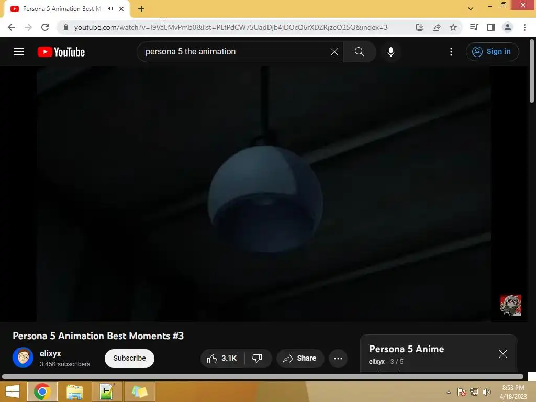The width and height of the screenshot is (536, 402).
Task: Click the search magnifier button
Action: tap(359, 52)
